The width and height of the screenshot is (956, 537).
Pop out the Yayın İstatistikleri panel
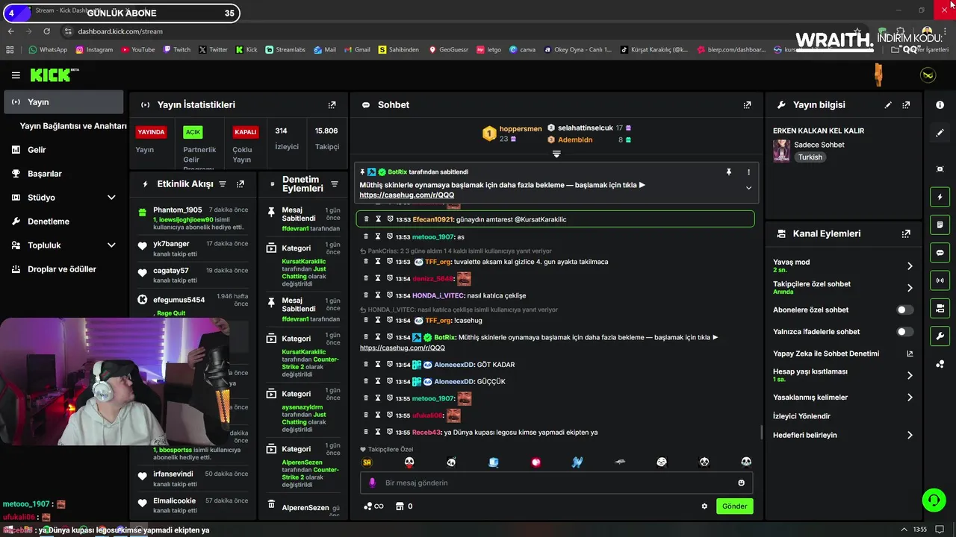pyautogui.click(x=332, y=105)
